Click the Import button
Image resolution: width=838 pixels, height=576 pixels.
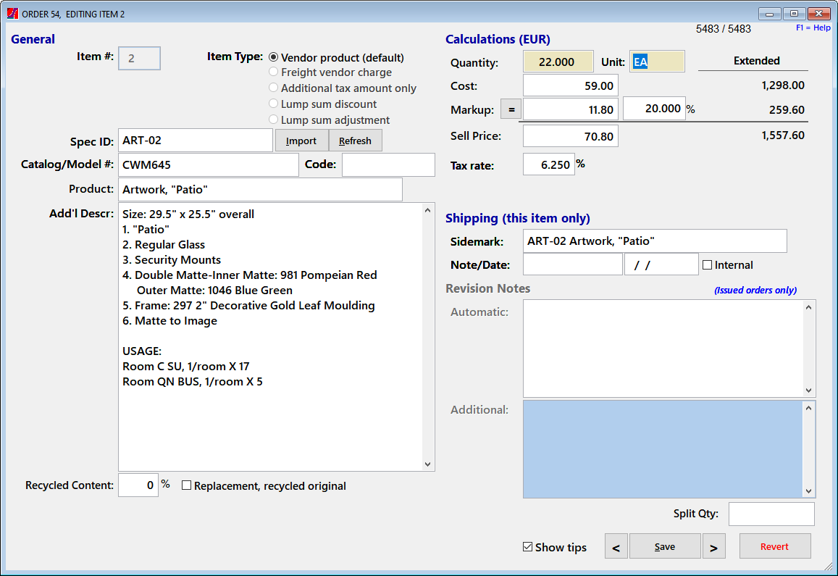tap(301, 141)
